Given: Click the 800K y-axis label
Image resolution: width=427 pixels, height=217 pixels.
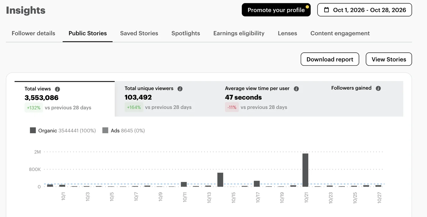Looking at the screenshot, I should [35, 169].
